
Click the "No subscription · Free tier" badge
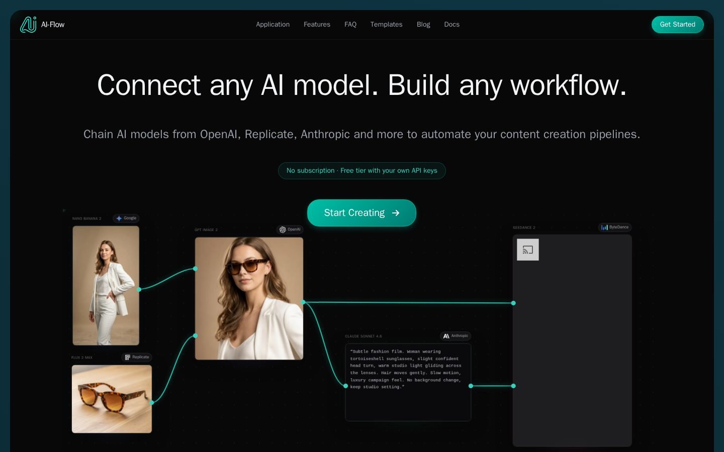(362, 171)
